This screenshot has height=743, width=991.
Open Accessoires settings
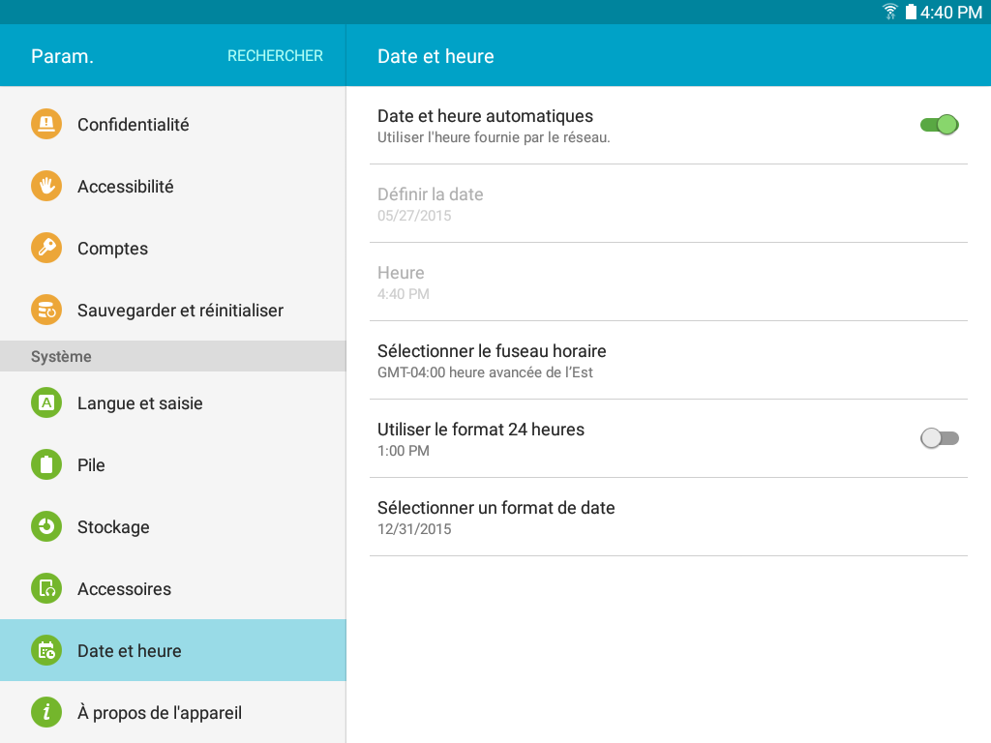(x=173, y=589)
